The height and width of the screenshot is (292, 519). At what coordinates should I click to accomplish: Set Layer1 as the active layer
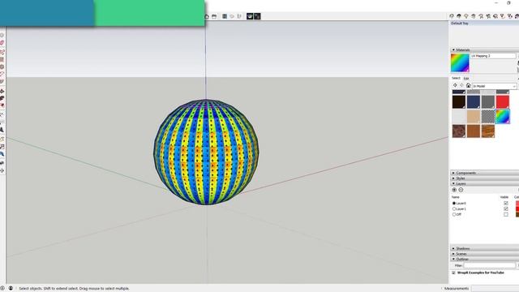point(454,209)
